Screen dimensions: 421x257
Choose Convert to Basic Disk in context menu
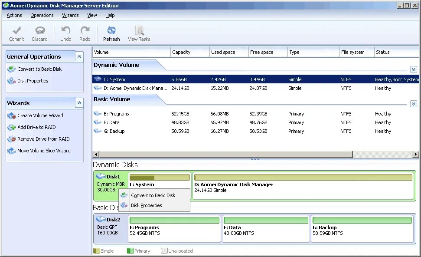point(154,195)
